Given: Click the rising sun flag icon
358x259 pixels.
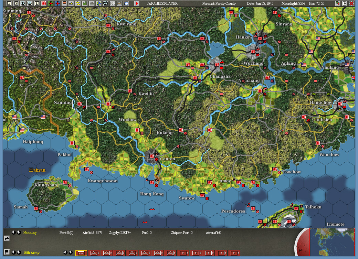Looking at the screenshot, I should click(x=44, y=3).
